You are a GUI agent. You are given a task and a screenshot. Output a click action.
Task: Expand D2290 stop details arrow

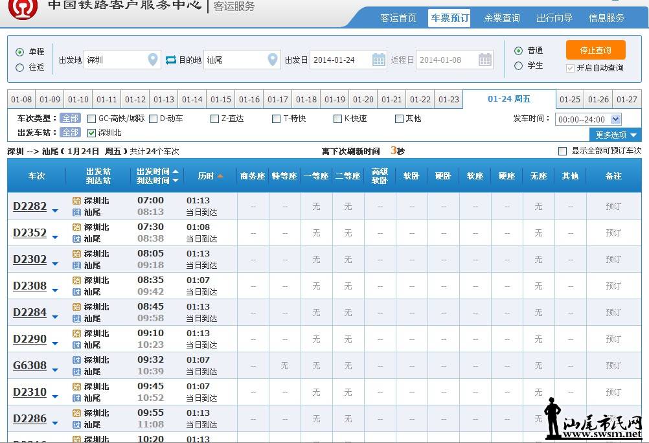(x=55, y=343)
